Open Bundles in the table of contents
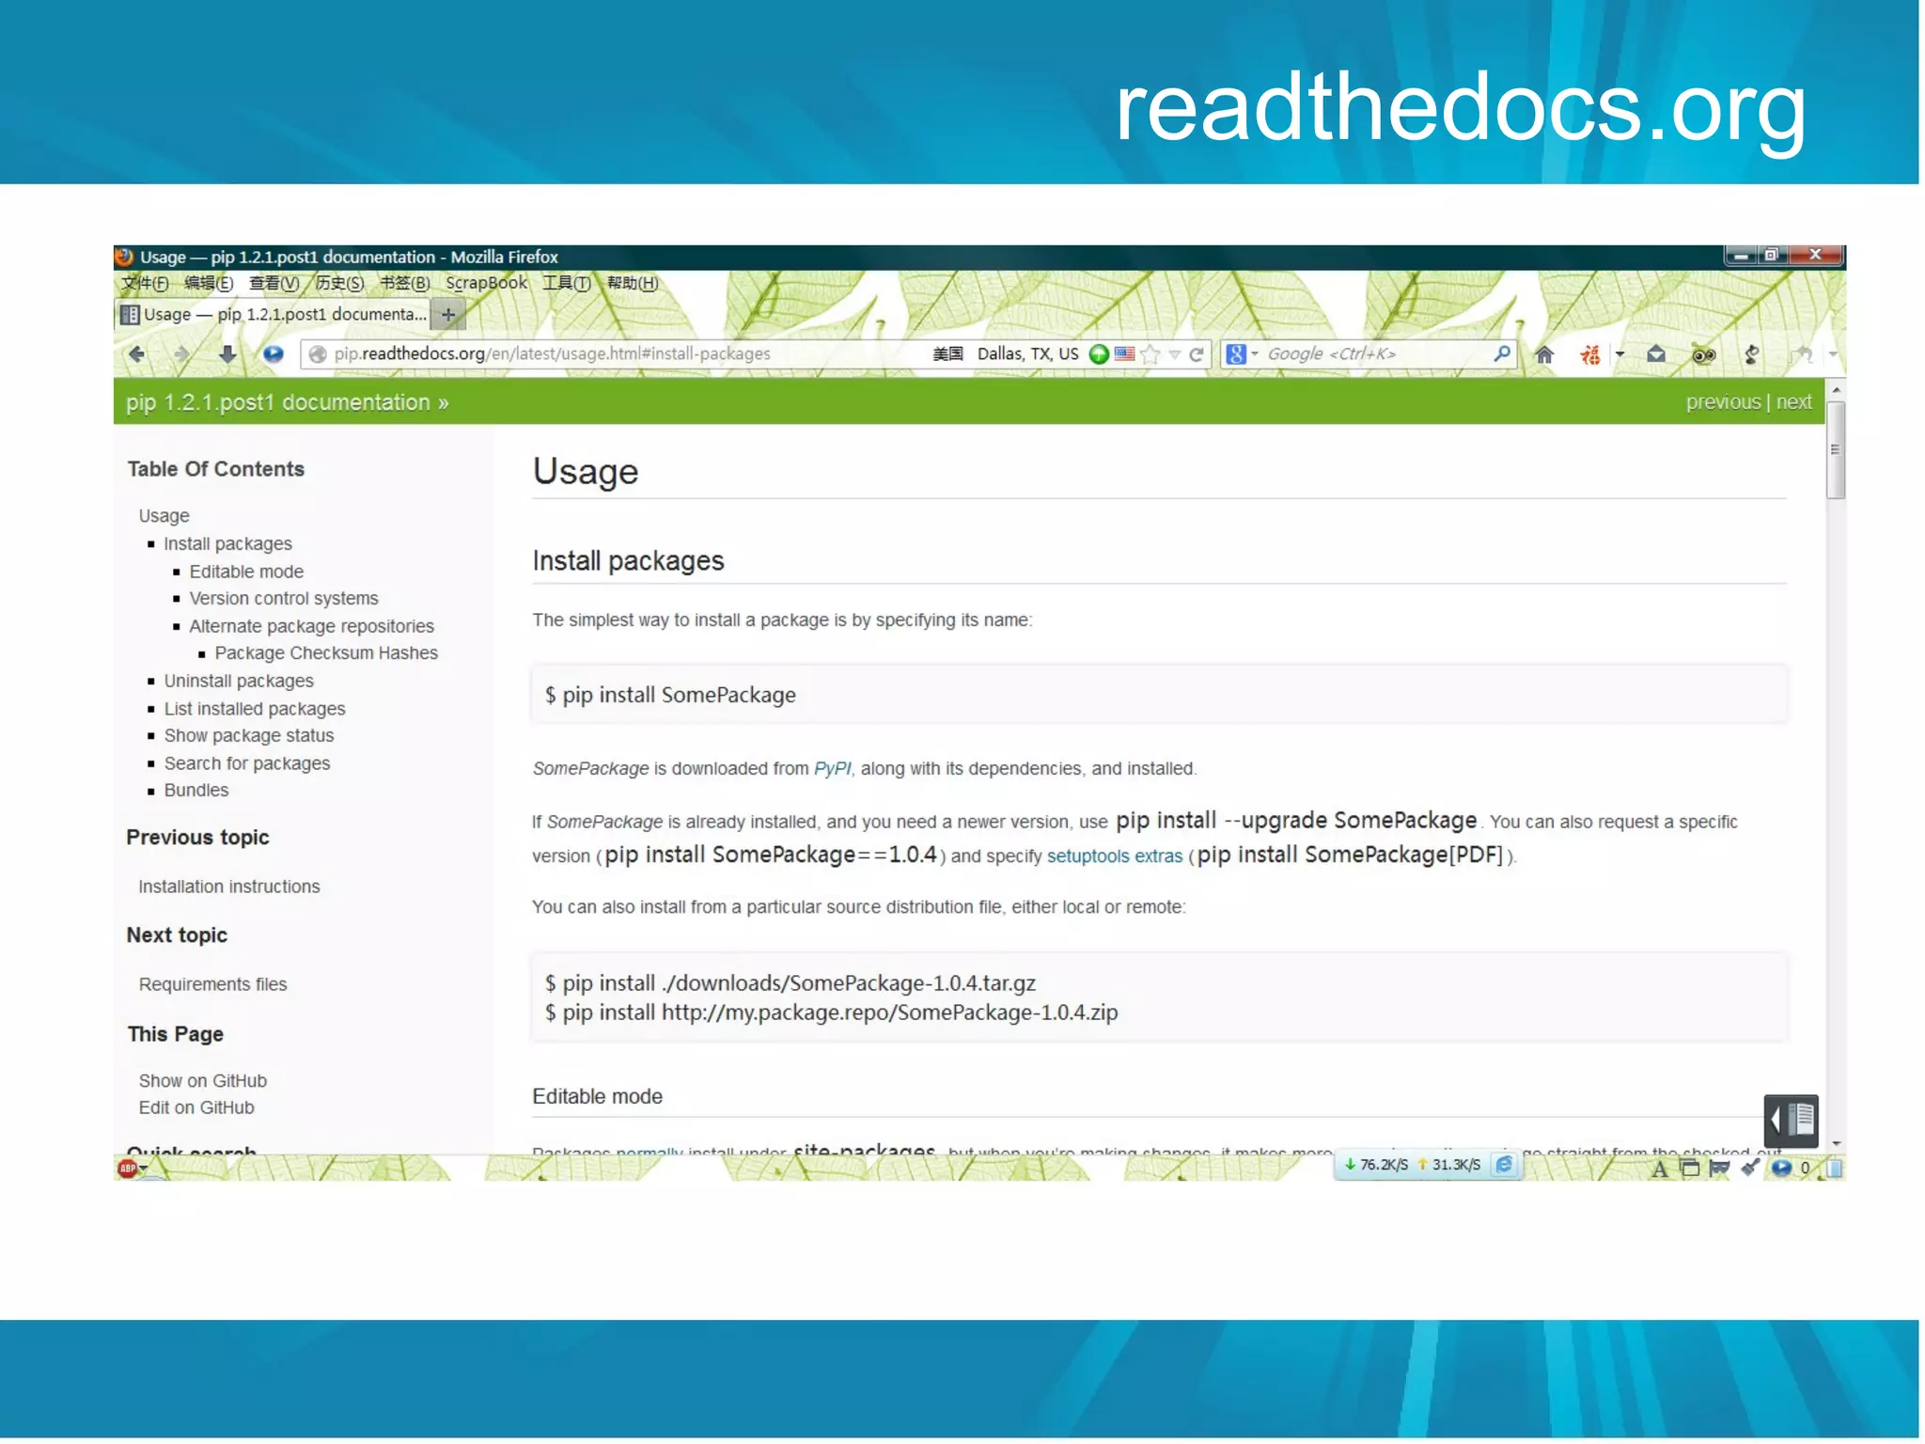1925x1444 pixels. (196, 791)
